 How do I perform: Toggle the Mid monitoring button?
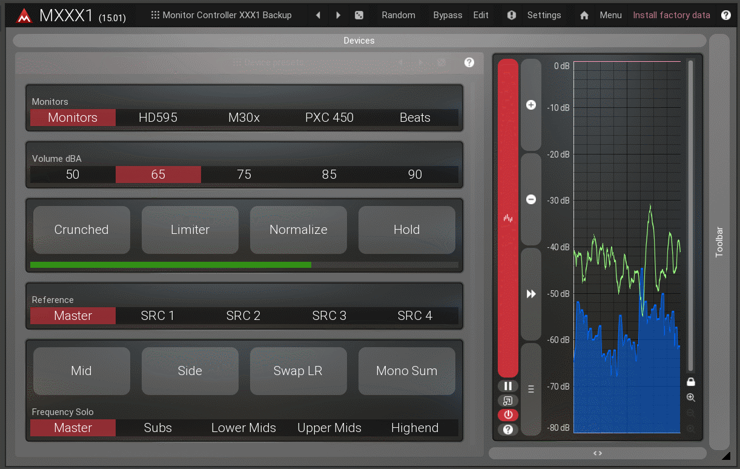pyautogui.click(x=82, y=371)
